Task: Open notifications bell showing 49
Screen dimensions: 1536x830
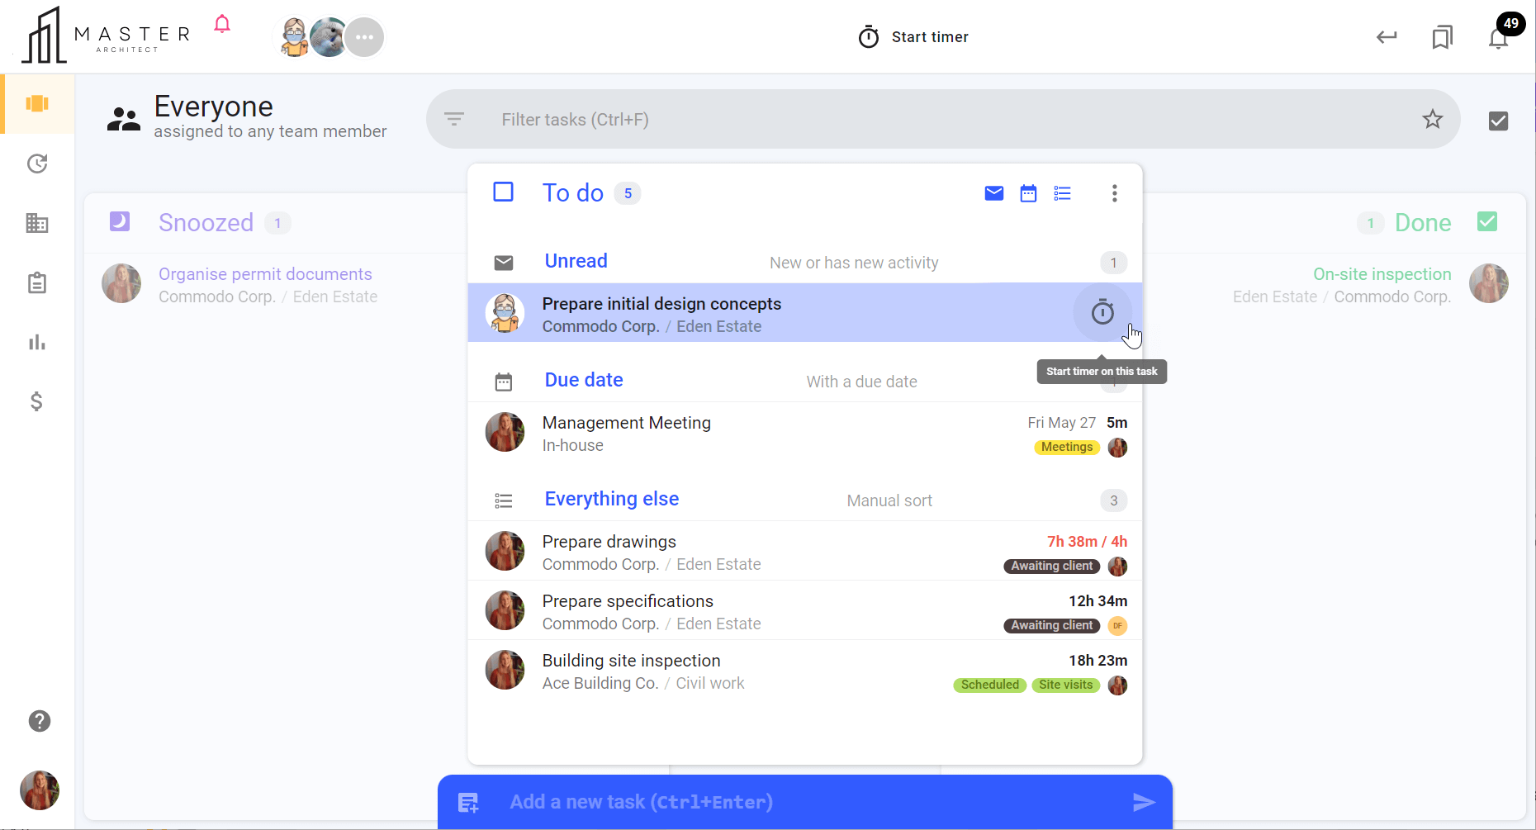Action: [1499, 37]
